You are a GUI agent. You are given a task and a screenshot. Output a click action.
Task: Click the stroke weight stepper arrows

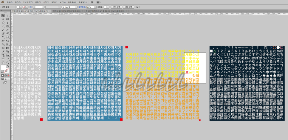(x=34, y=7)
